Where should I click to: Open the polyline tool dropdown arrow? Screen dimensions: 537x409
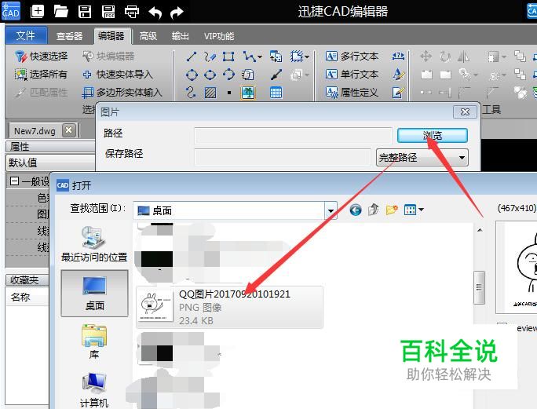click(260, 57)
